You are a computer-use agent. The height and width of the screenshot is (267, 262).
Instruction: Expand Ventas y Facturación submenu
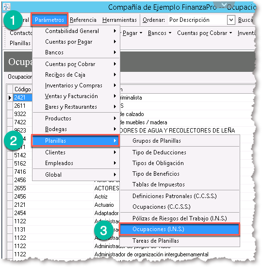tap(76, 96)
